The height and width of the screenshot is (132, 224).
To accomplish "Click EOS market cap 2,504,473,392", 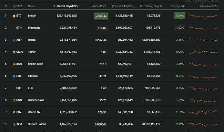I will [68, 88].
